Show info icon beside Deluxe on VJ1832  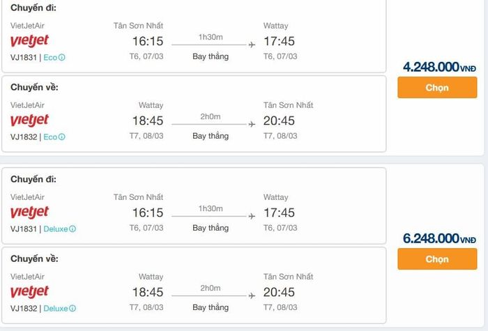(x=73, y=308)
